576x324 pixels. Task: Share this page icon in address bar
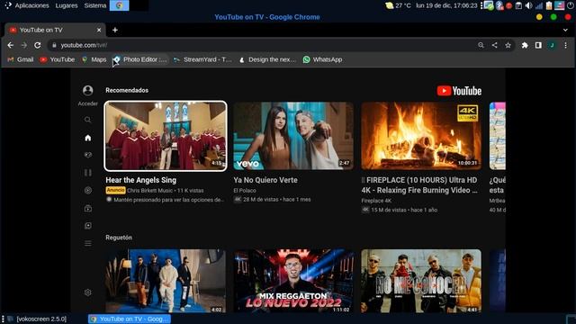coord(494,45)
